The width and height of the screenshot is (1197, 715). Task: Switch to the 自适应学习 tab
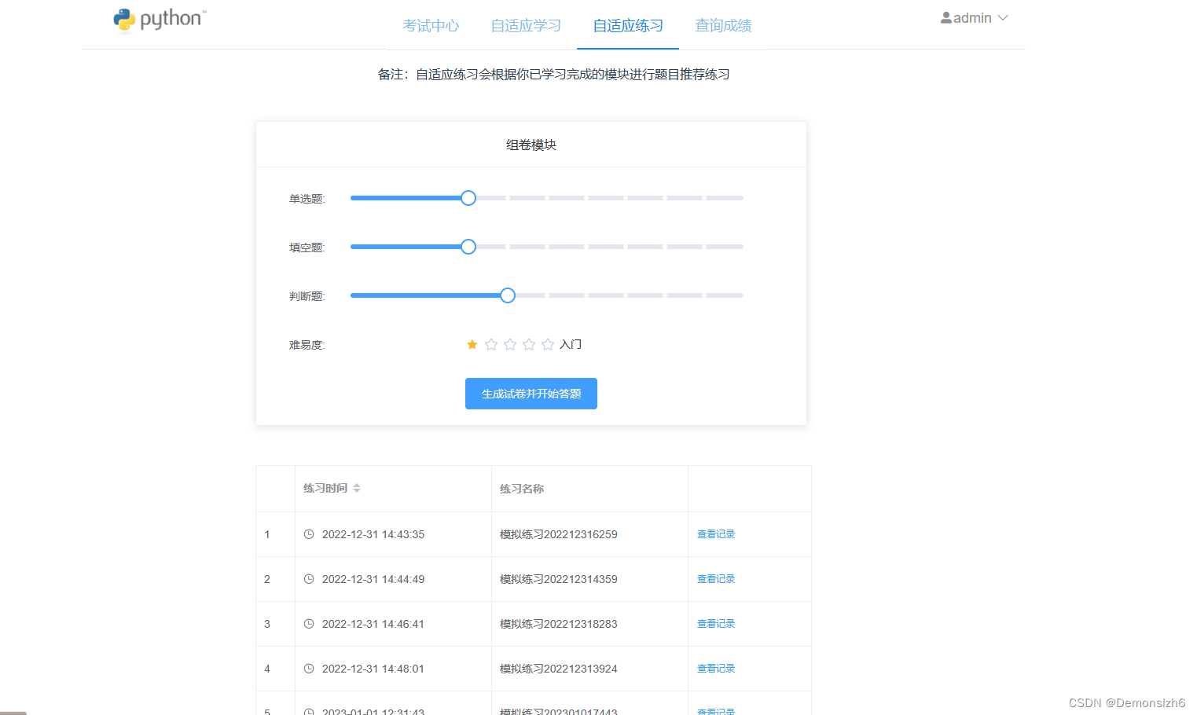[526, 25]
